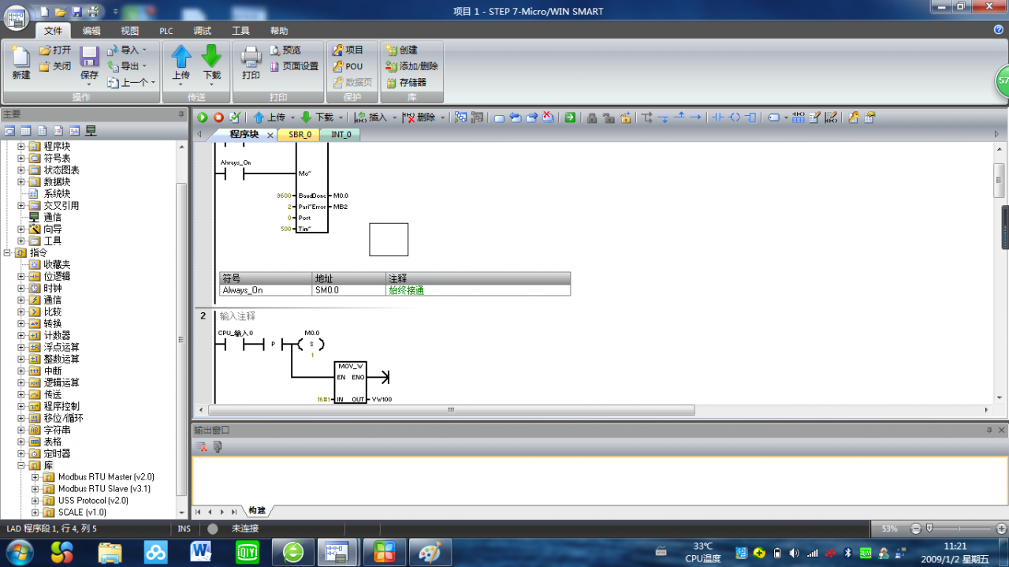
Task: Expand the Modbus RTU Master library node
Action: (x=35, y=477)
